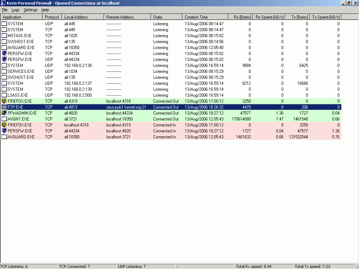Minimize the Kerio Personal Firewall window
359x269 pixels.
343,3
